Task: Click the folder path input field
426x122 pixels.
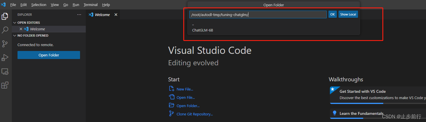Action: (258, 15)
